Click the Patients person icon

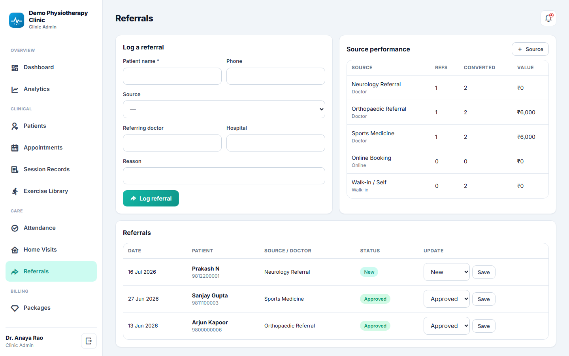point(15,126)
